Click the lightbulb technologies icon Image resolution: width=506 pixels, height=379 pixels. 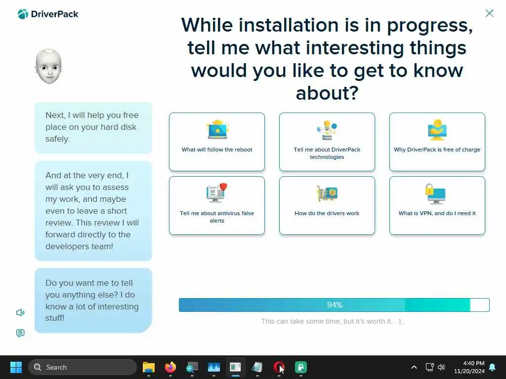pyautogui.click(x=327, y=130)
